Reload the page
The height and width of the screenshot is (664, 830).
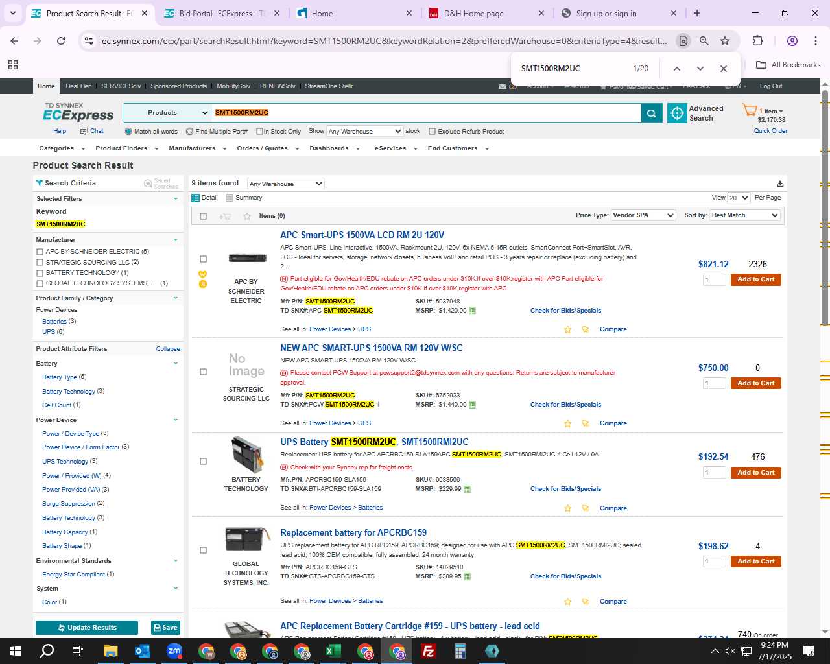point(61,41)
